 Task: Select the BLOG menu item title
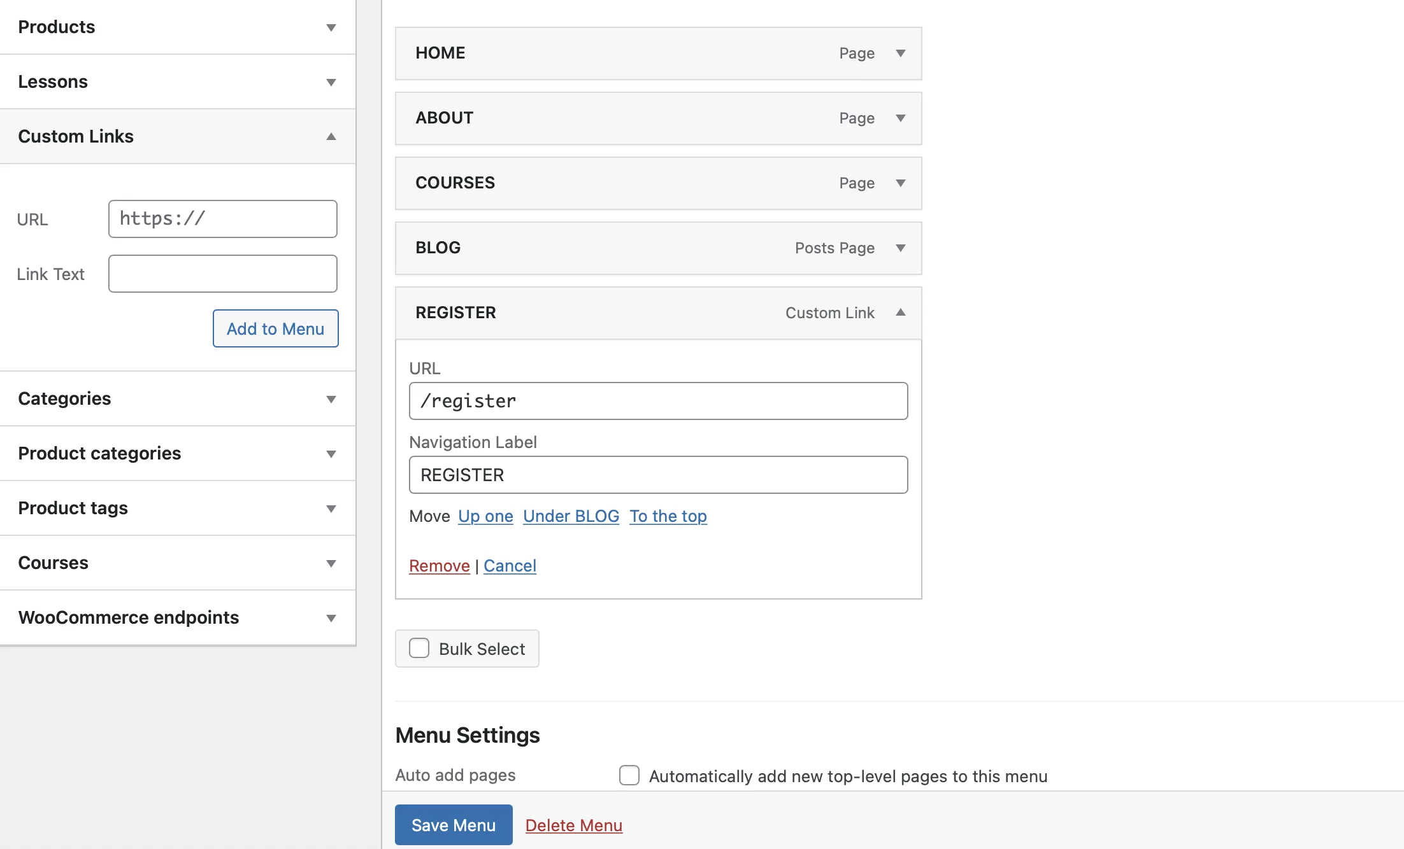438,248
